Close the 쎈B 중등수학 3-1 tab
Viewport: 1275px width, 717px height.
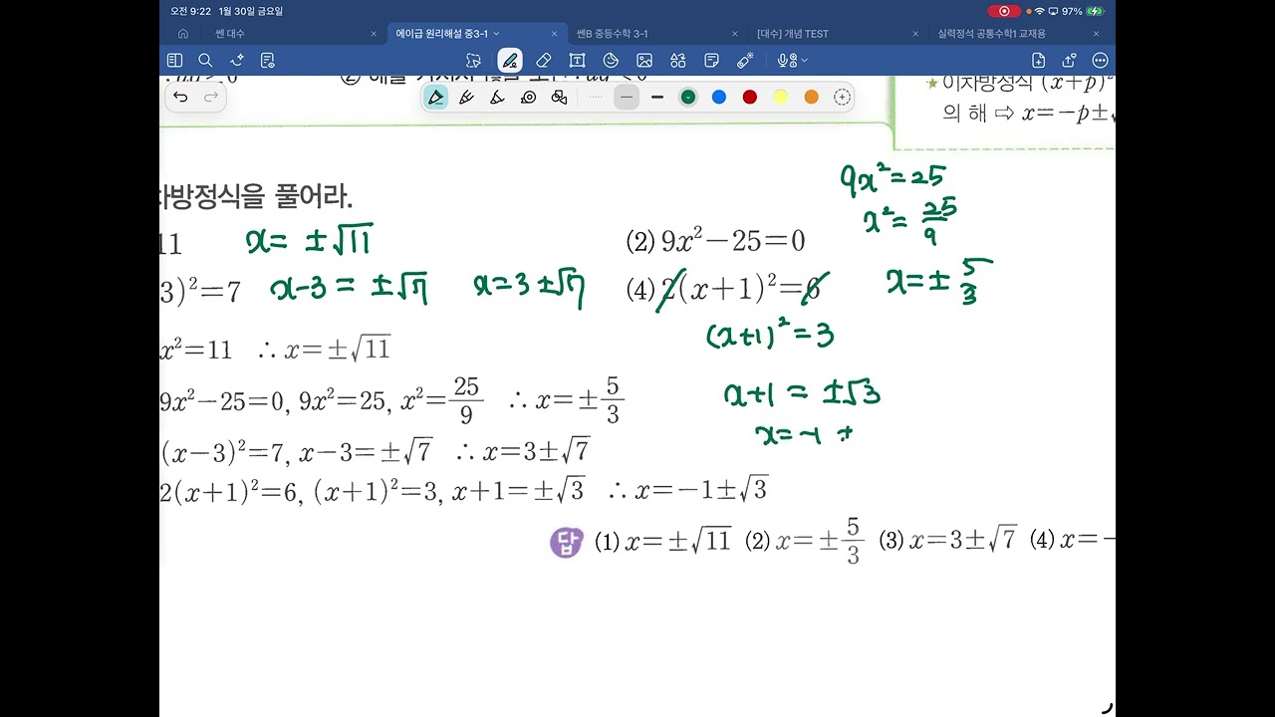coord(735,34)
